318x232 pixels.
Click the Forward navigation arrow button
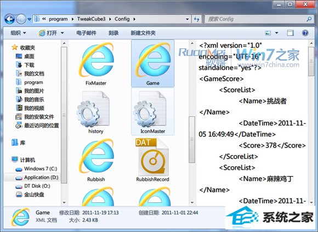click(x=21, y=19)
